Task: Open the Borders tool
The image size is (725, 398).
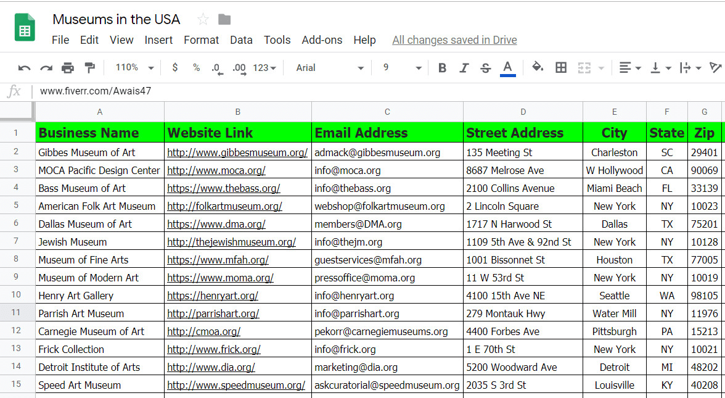Action: point(560,67)
